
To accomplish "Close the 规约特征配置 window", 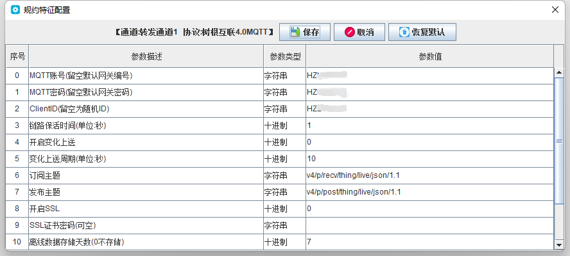I will (555, 10).
